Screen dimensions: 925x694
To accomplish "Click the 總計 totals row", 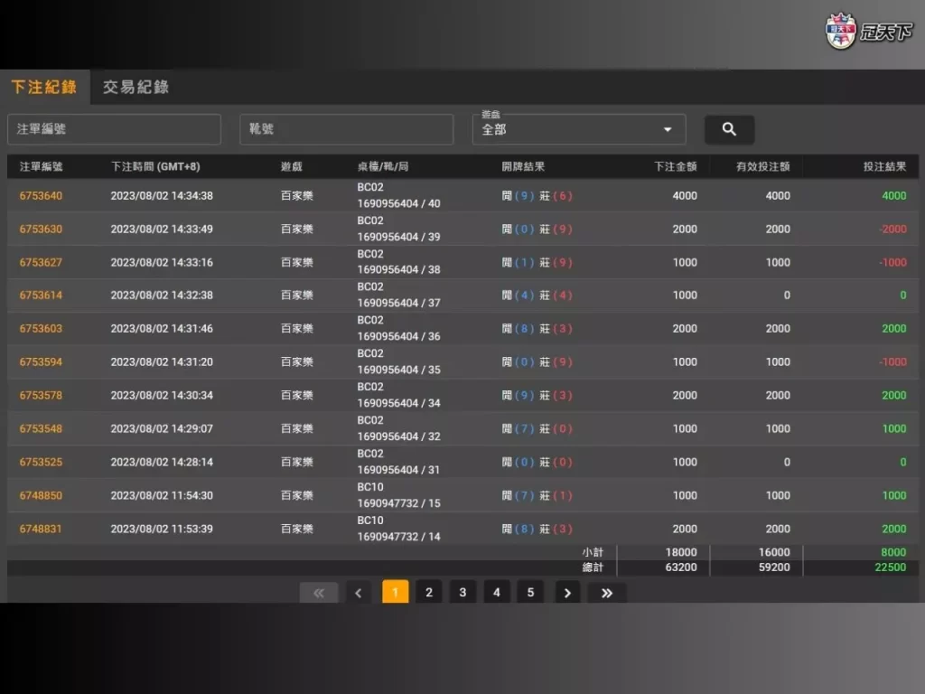I will 593,567.
